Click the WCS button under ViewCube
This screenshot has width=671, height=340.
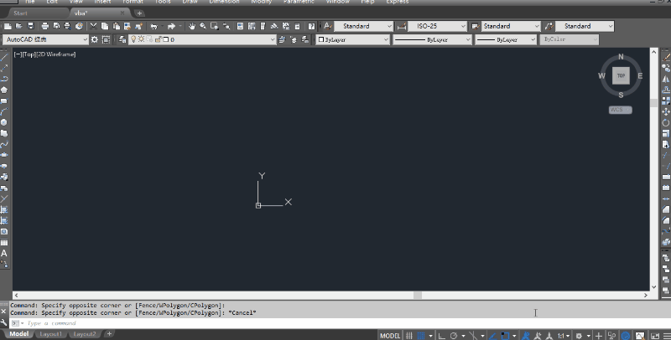(620, 110)
